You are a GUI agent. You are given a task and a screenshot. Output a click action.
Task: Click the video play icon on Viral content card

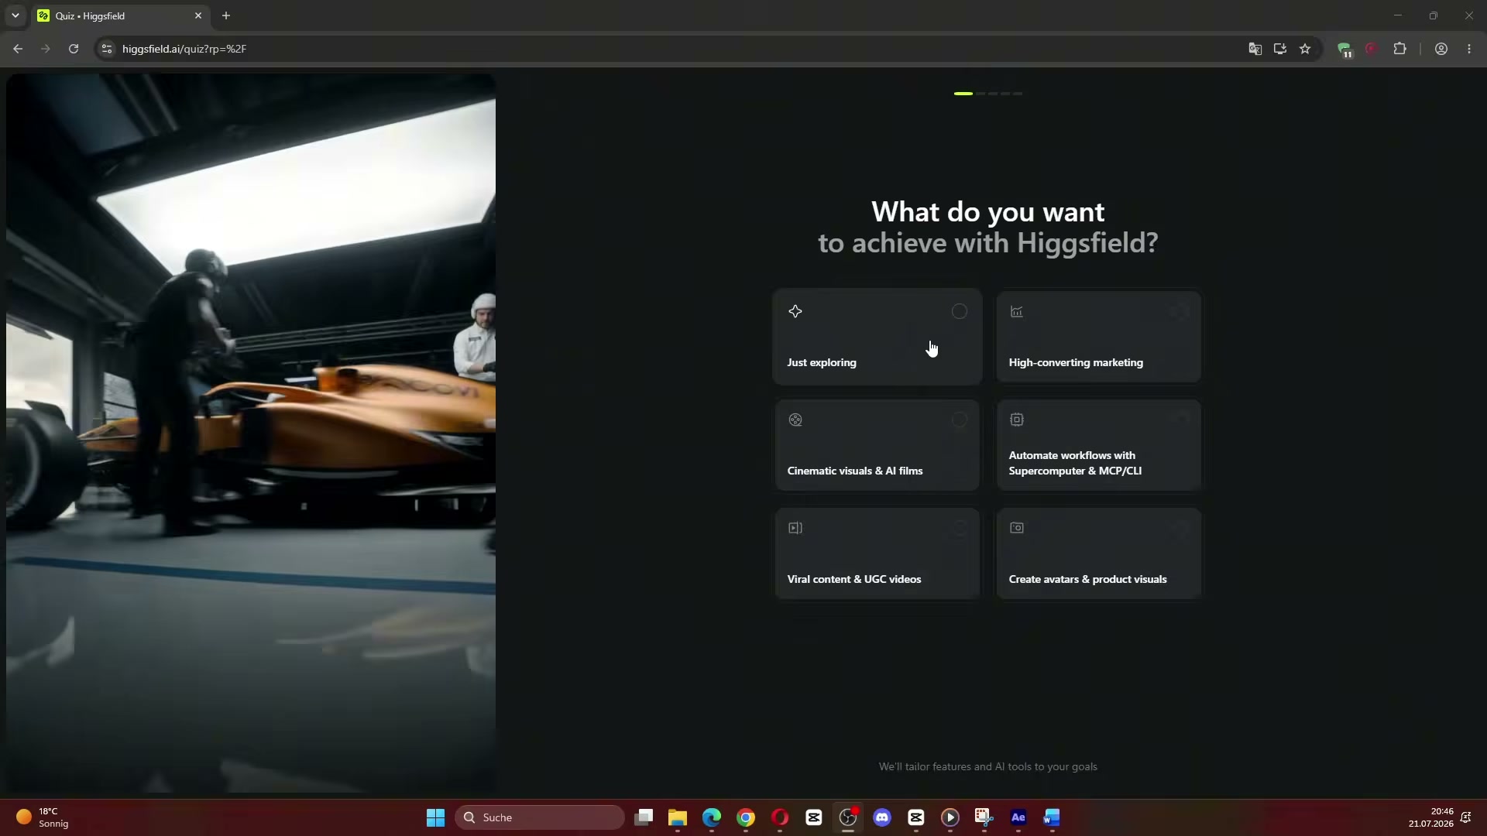795,528
